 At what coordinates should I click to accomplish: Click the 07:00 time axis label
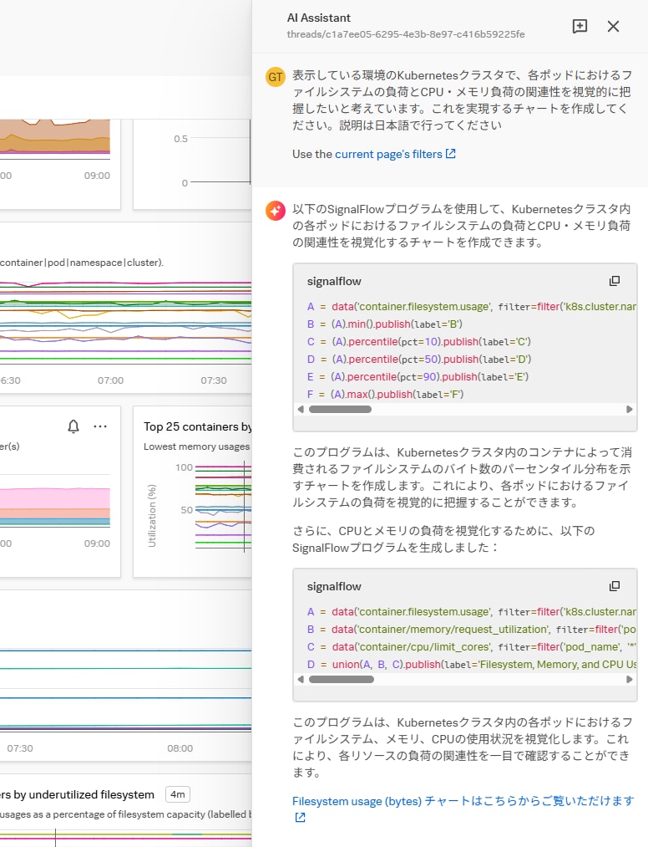pyautogui.click(x=110, y=380)
